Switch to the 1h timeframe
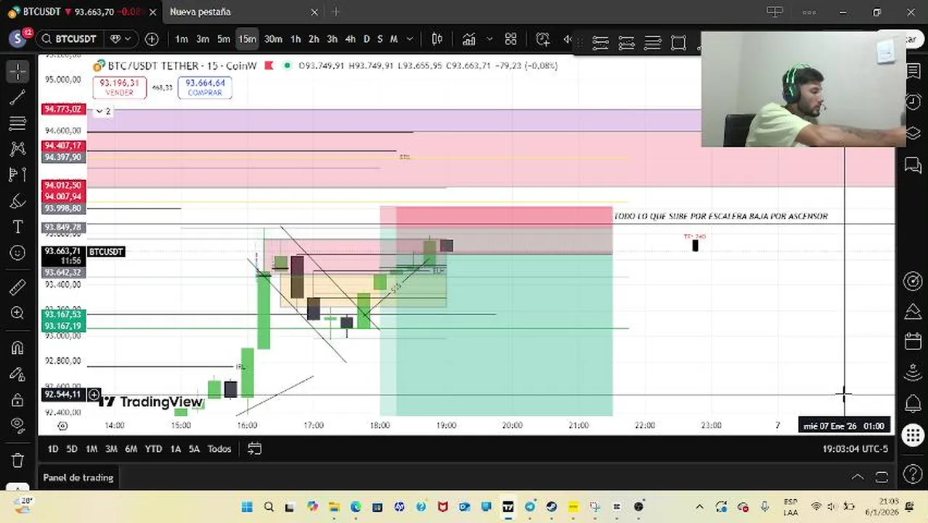Image resolution: width=928 pixels, height=523 pixels. 296,39
